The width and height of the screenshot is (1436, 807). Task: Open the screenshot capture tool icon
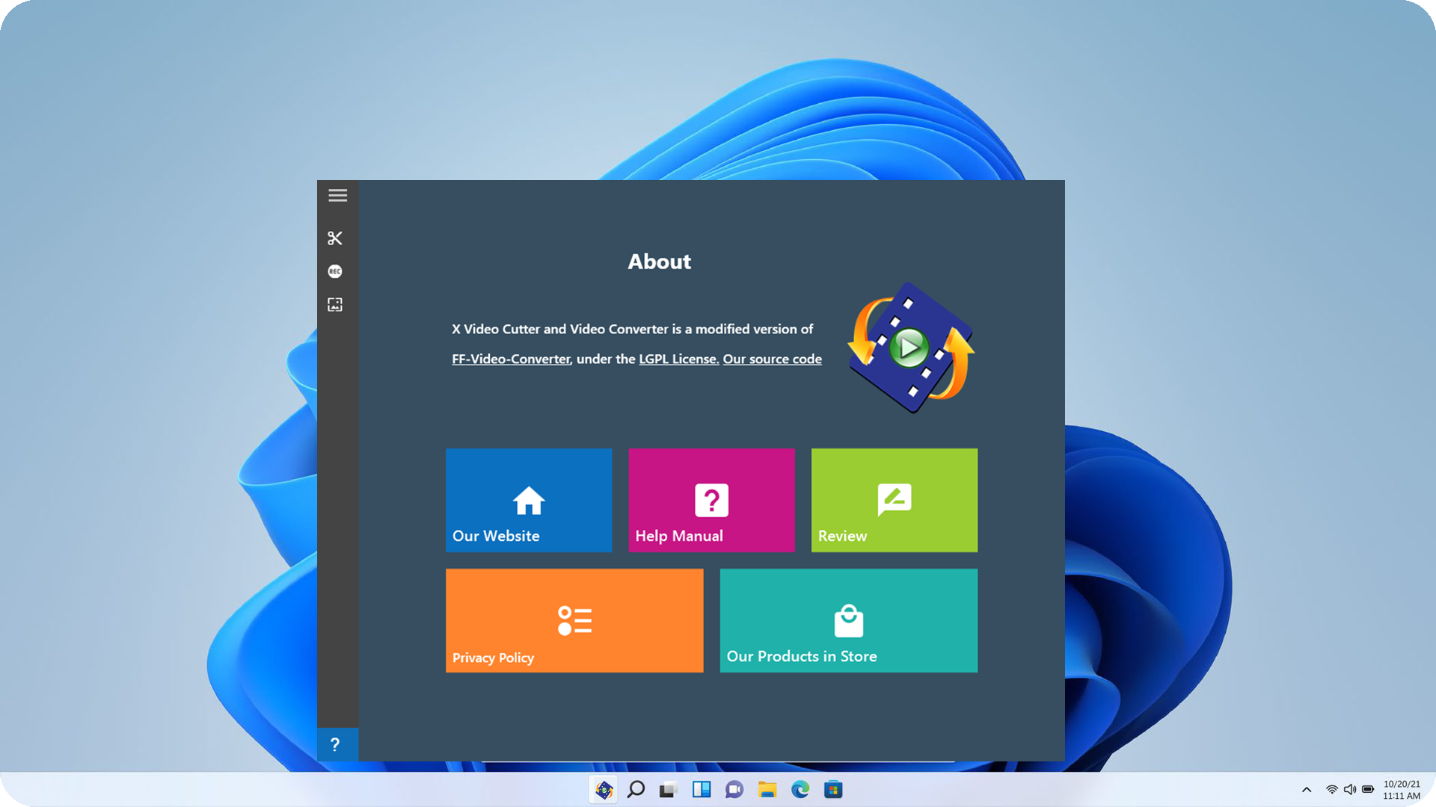(335, 305)
